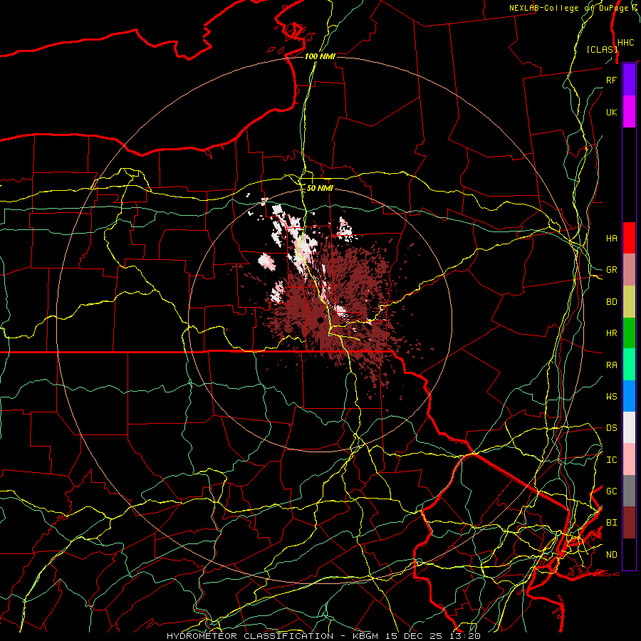Click the 'BD' legend label
Screen dimensions: 641x641
coord(611,302)
